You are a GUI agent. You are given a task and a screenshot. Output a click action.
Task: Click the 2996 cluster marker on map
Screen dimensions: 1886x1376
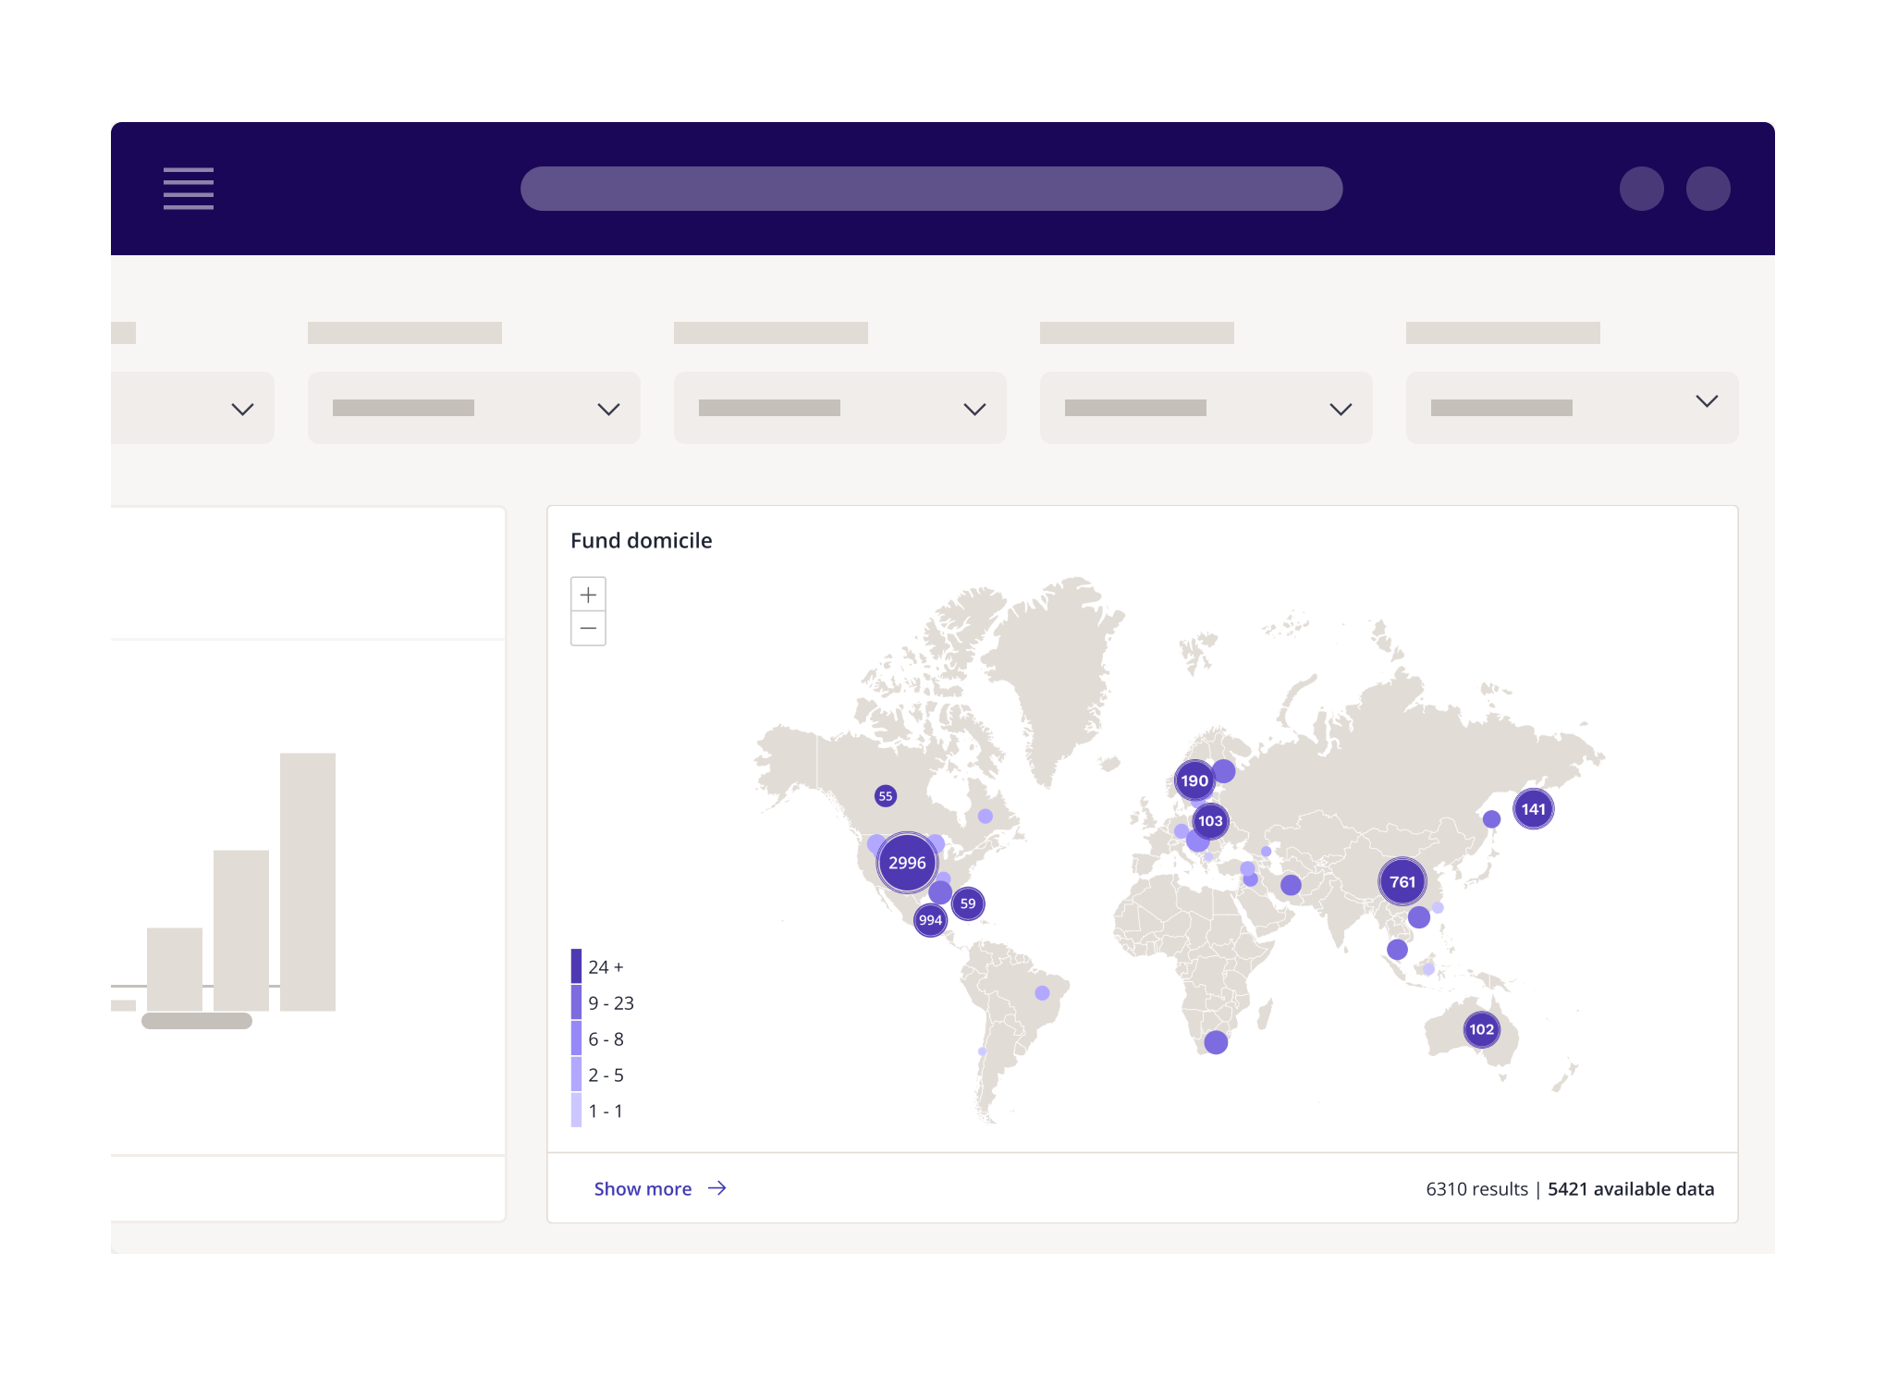[x=907, y=863]
